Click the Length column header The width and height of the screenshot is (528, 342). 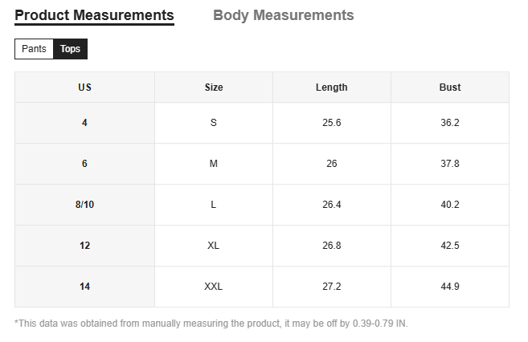pos(331,88)
